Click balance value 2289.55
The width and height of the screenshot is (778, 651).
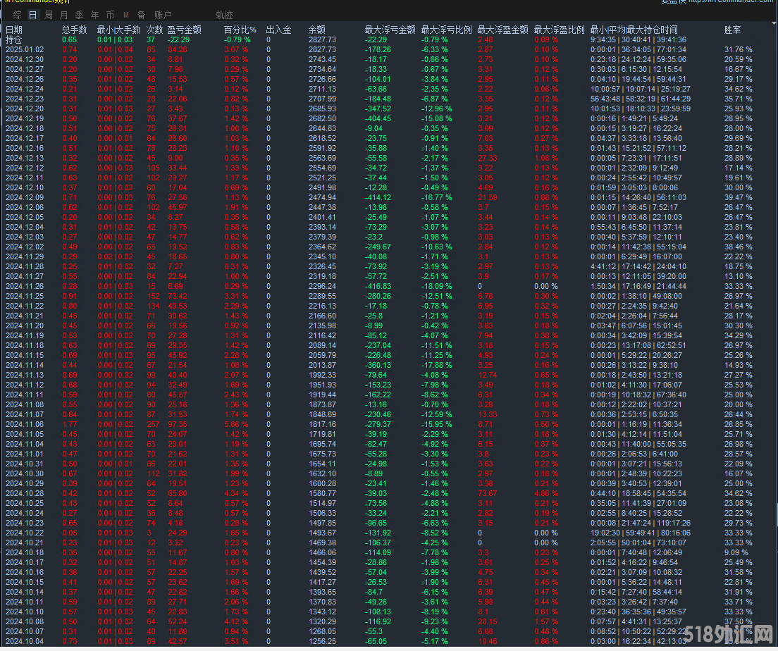coord(322,296)
